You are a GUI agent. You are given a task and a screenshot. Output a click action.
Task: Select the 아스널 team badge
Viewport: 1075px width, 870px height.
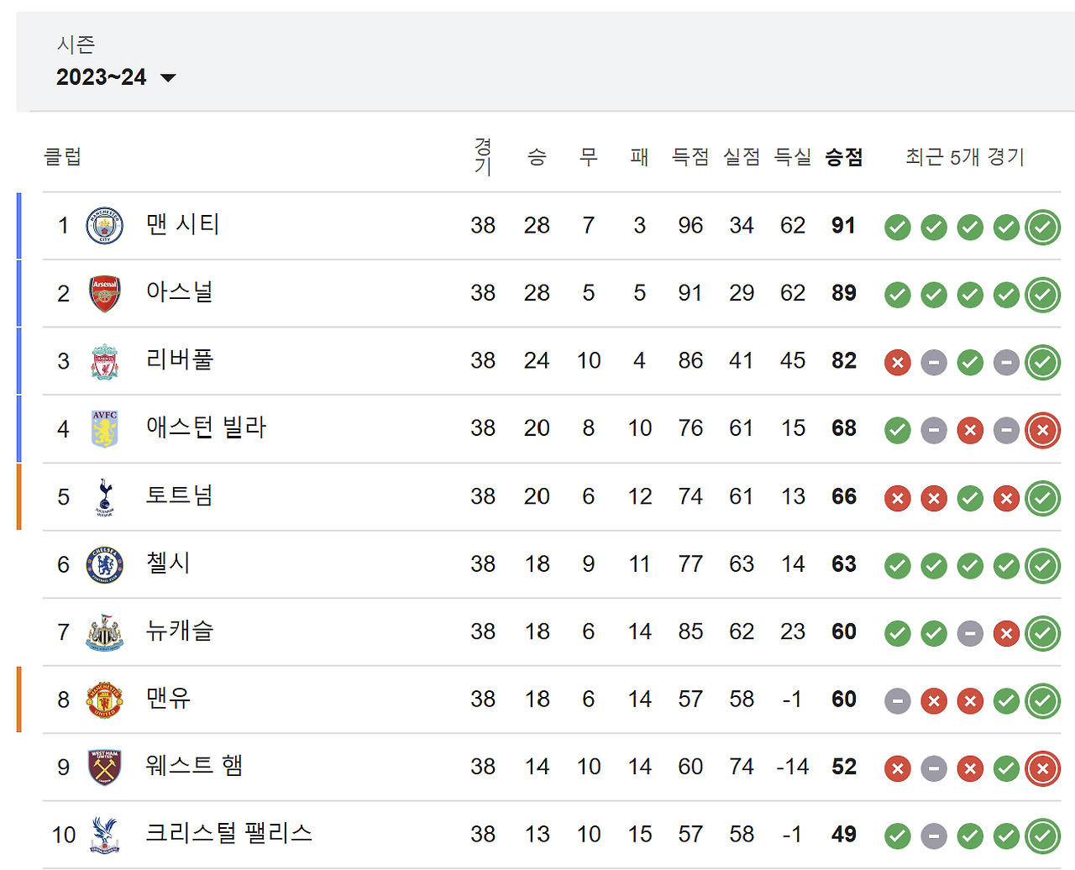103,294
